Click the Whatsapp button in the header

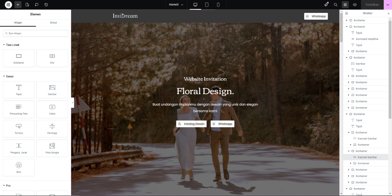(x=316, y=16)
